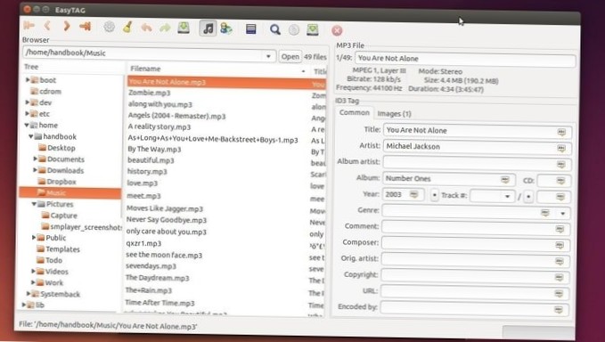605x342 pixels.
Task: Apply Album artist to all files icon
Action: (x=561, y=165)
